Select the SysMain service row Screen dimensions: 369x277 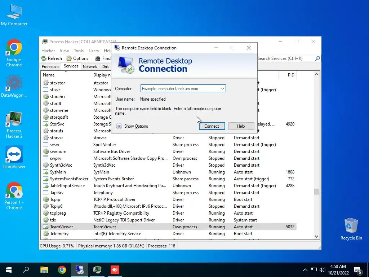[x=169, y=172]
